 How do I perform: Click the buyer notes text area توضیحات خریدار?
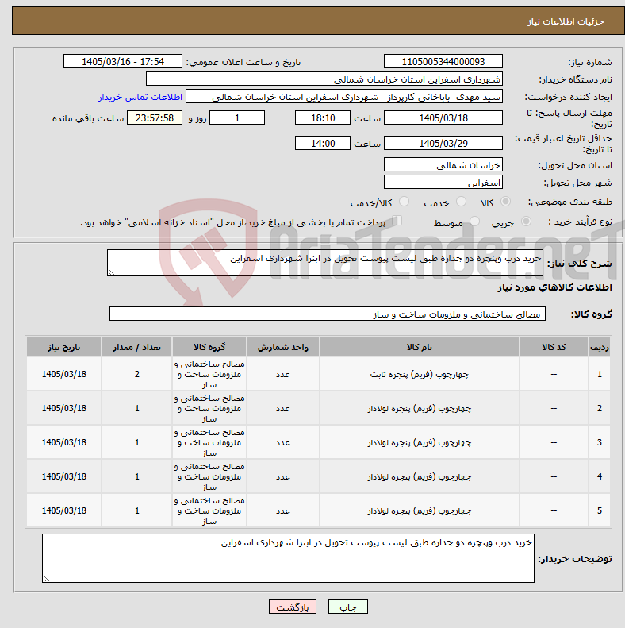tap(288, 558)
